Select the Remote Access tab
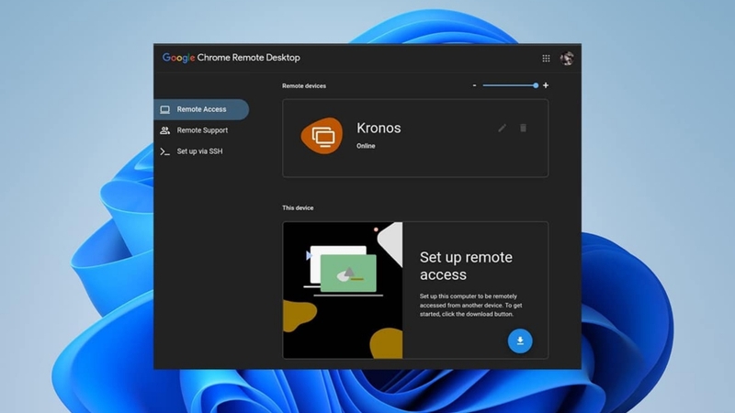This screenshot has width=735, height=413. [x=201, y=109]
